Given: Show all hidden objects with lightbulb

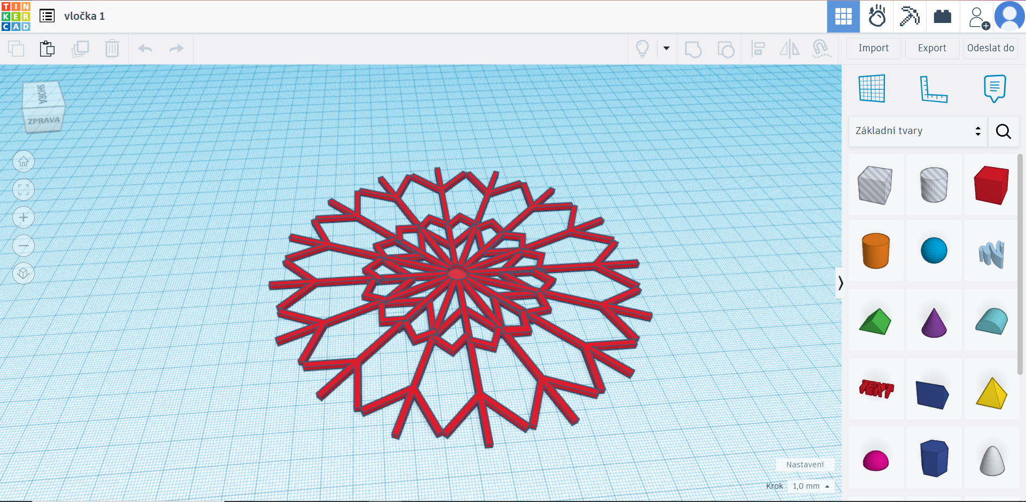Looking at the screenshot, I should [642, 49].
